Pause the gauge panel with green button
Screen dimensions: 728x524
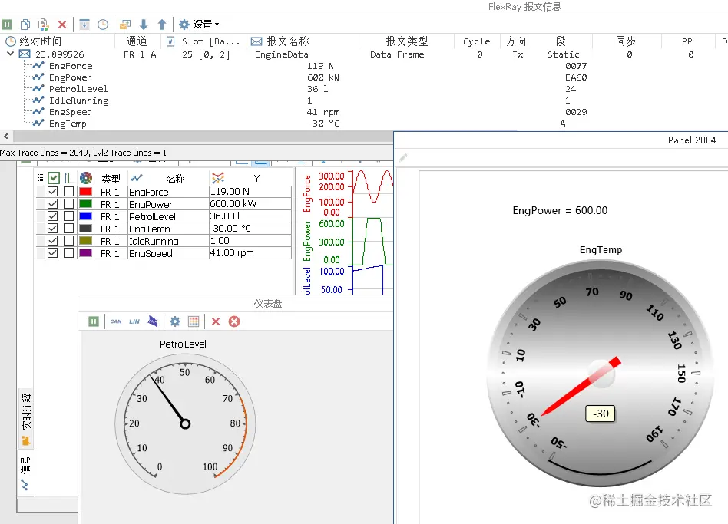[94, 321]
